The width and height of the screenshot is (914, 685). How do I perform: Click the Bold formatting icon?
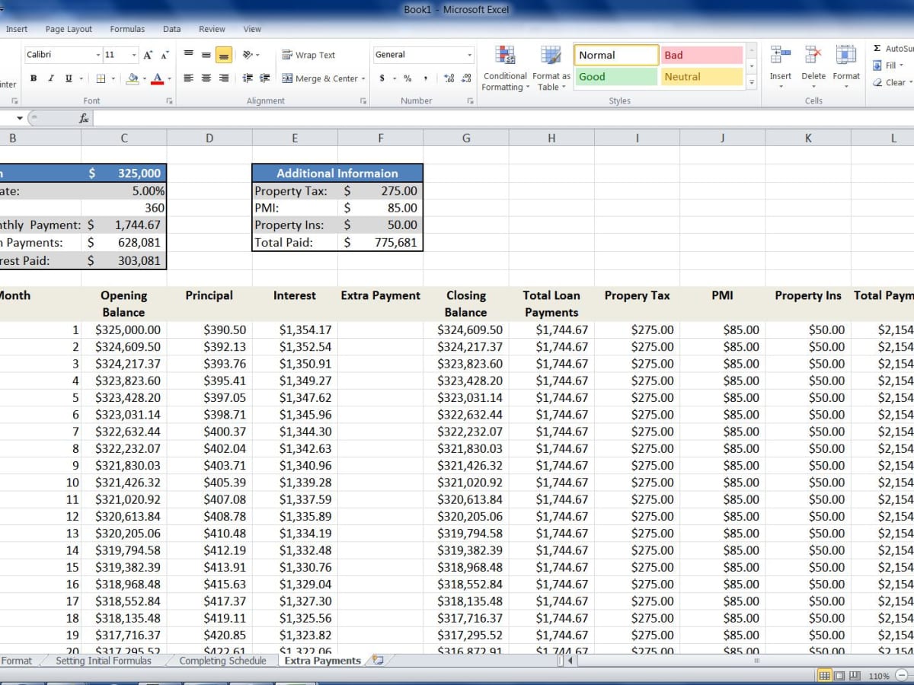[x=34, y=78]
